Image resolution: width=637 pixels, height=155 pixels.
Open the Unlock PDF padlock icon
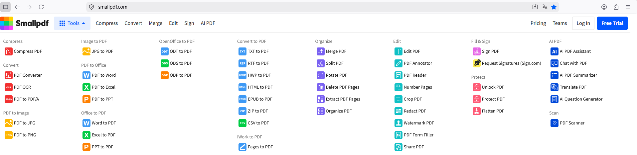point(476,87)
